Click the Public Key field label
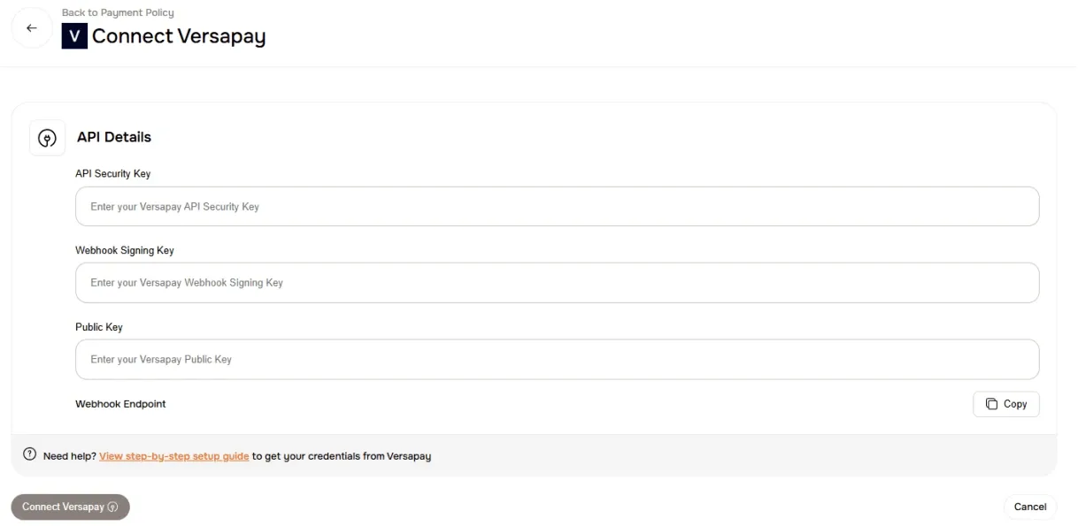This screenshot has height=526, width=1078. [x=98, y=326]
